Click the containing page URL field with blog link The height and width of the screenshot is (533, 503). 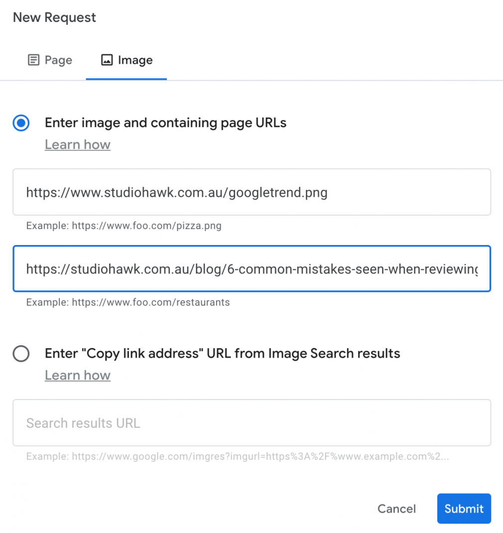click(x=252, y=268)
